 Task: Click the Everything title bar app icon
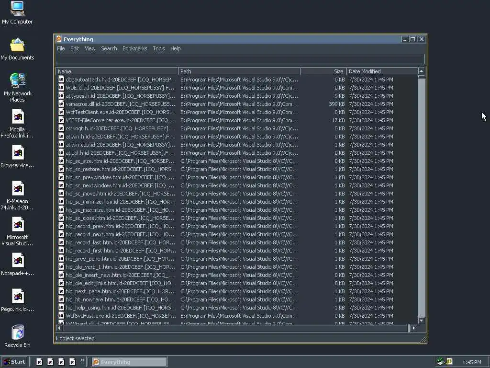pyautogui.click(x=59, y=39)
